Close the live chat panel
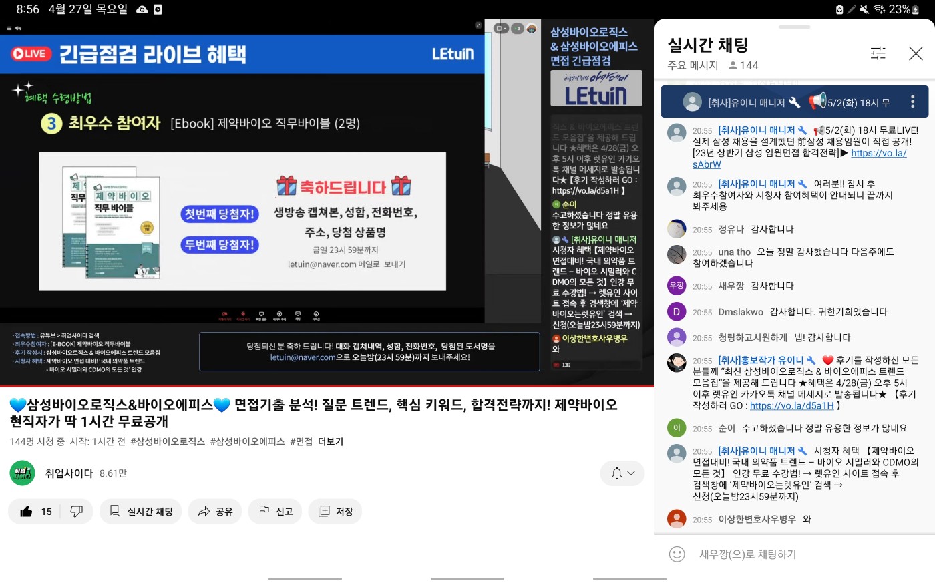935x585 pixels. click(x=916, y=53)
